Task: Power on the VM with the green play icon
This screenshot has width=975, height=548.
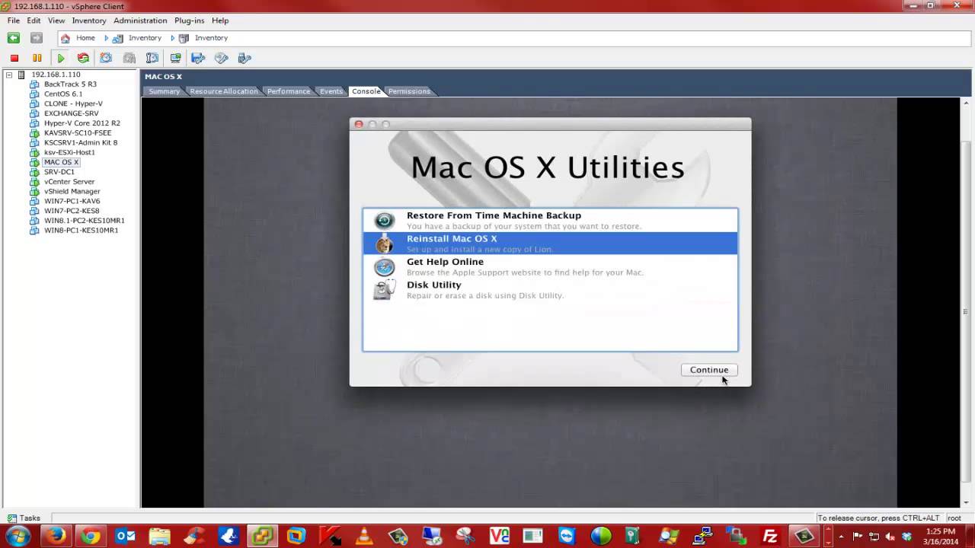Action: (60, 58)
